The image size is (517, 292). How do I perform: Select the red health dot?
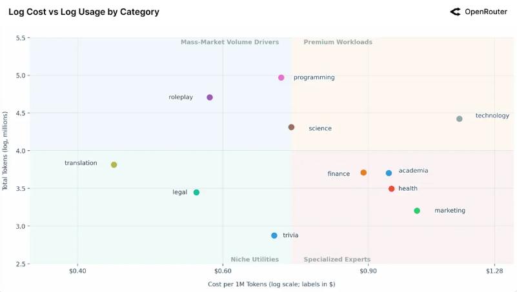point(392,189)
